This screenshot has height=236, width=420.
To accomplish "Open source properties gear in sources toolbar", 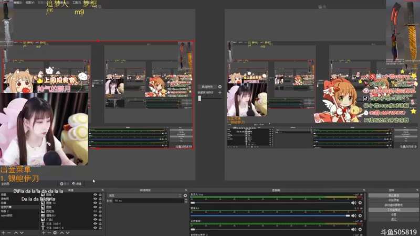I will point(55,233).
